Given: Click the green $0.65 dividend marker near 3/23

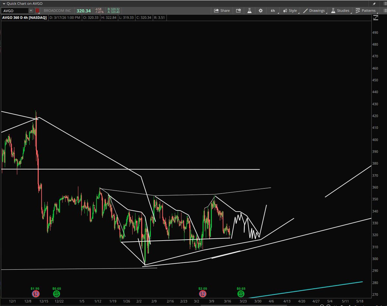Looking at the screenshot, I should [x=241, y=293].
